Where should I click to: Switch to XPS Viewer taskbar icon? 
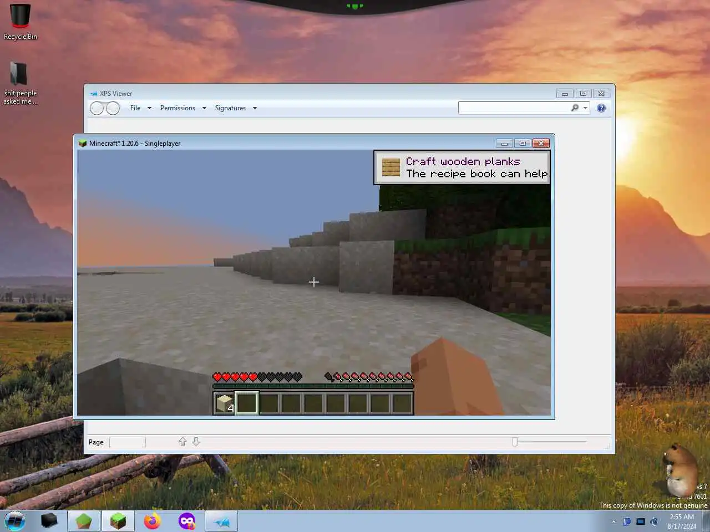coord(221,521)
